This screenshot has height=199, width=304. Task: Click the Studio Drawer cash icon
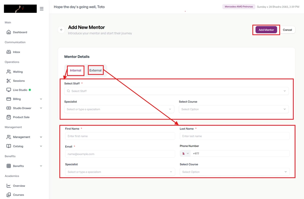[x=9, y=108]
